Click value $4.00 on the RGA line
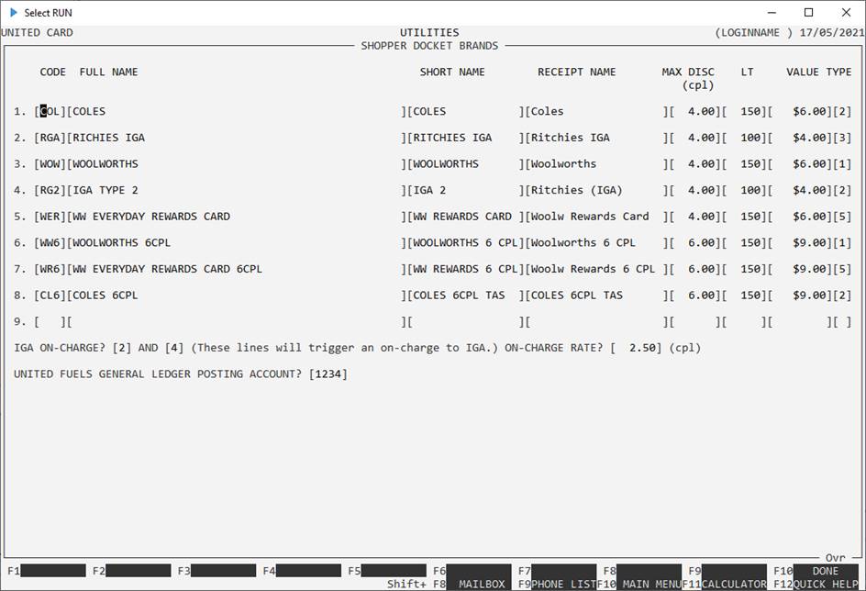The width and height of the screenshot is (866, 591). 800,138
